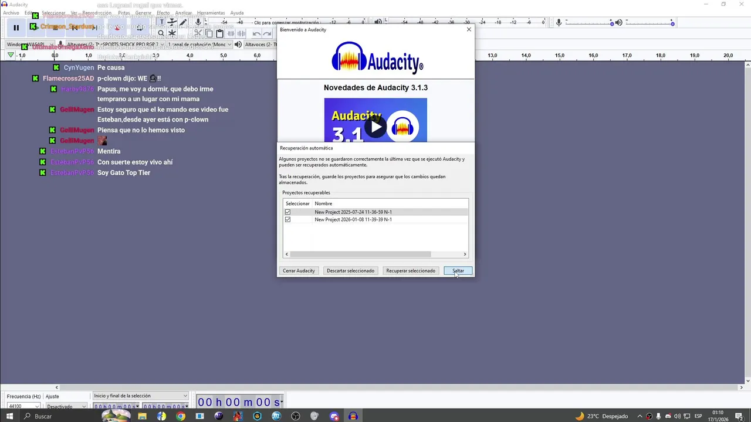Open the Analizar menu
This screenshot has height=422, width=751.
point(184,13)
